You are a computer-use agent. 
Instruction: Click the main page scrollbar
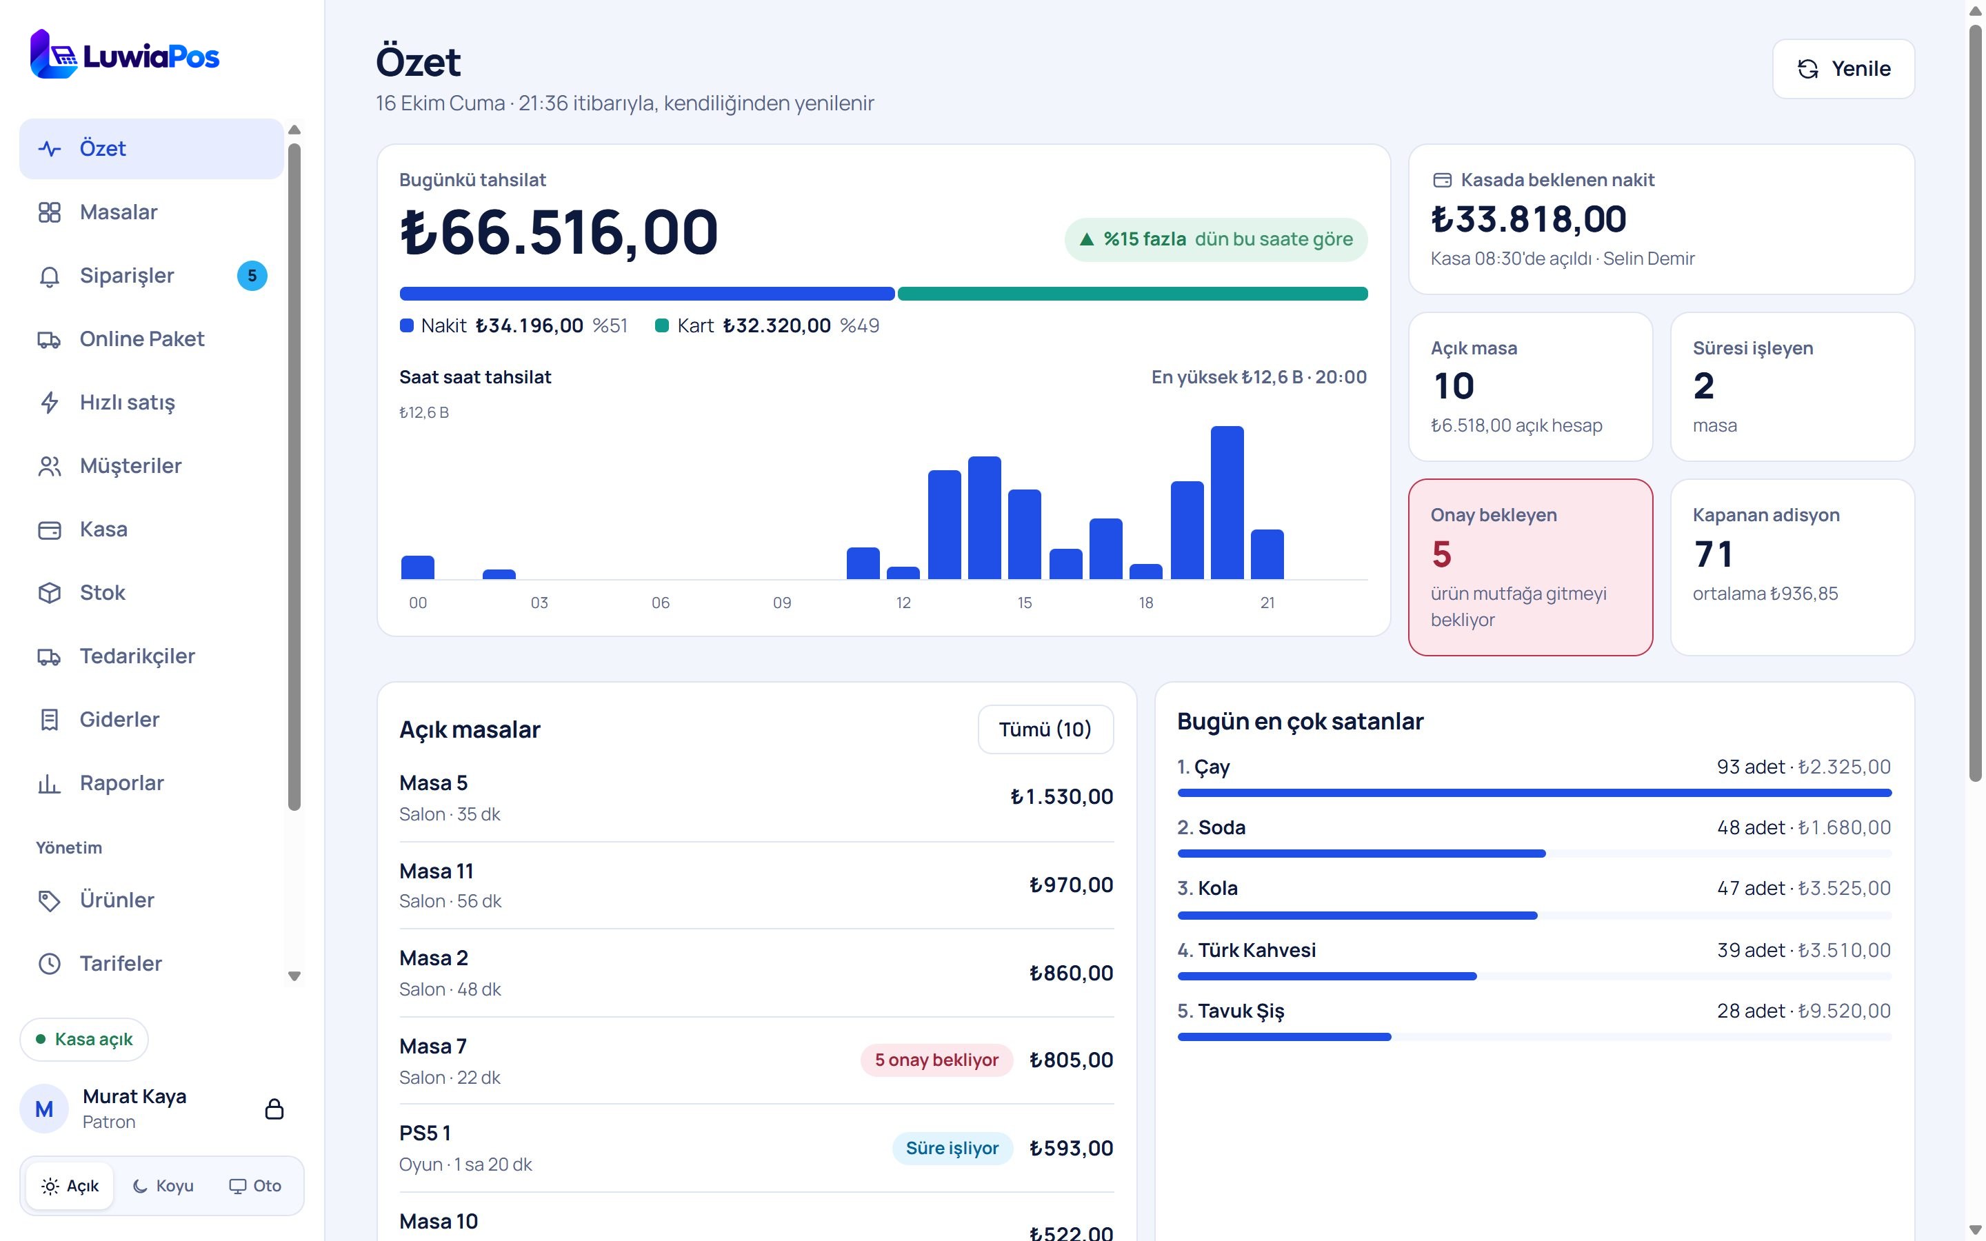[1976, 404]
